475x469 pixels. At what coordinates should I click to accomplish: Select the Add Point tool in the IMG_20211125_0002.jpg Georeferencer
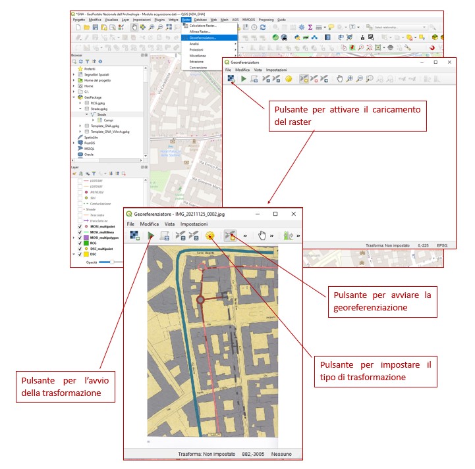click(x=231, y=235)
